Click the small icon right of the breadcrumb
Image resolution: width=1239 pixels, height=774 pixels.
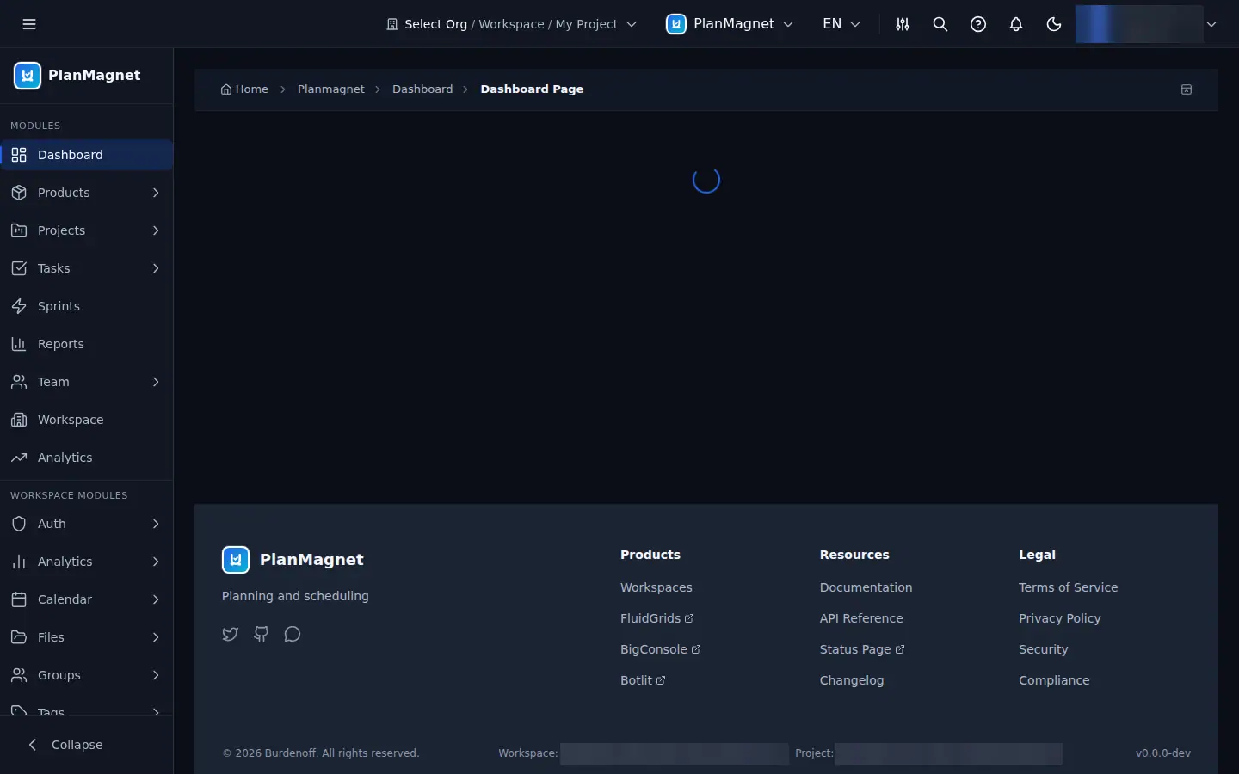click(1187, 89)
